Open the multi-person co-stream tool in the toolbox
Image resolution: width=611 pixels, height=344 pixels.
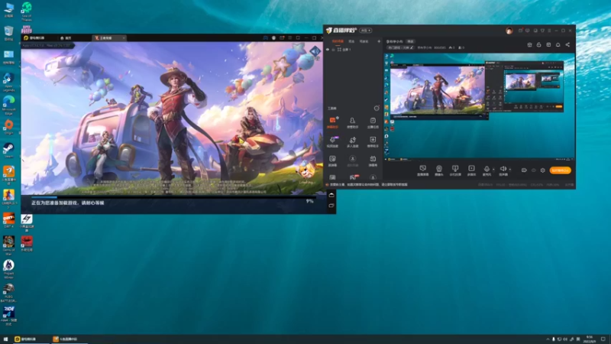[x=352, y=141]
